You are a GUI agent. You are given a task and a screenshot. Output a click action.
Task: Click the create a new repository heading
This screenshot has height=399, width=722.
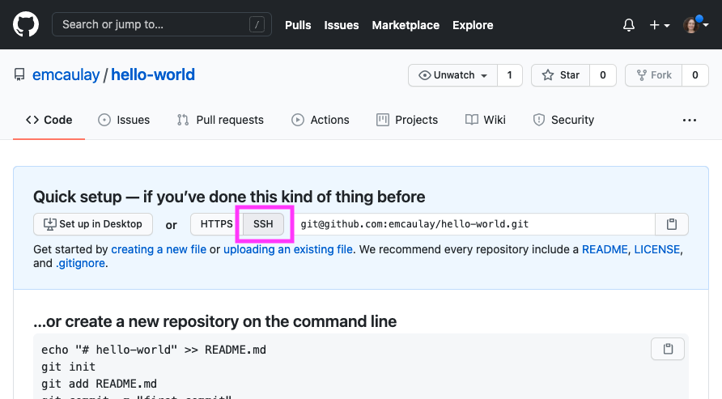215,321
